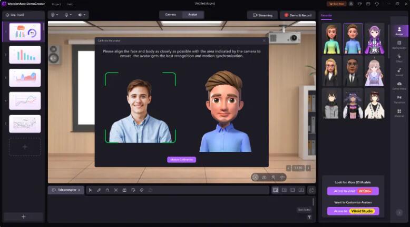This screenshot has width=410, height=227.
Task: Select the Favorite tab
Action: click(326, 15)
